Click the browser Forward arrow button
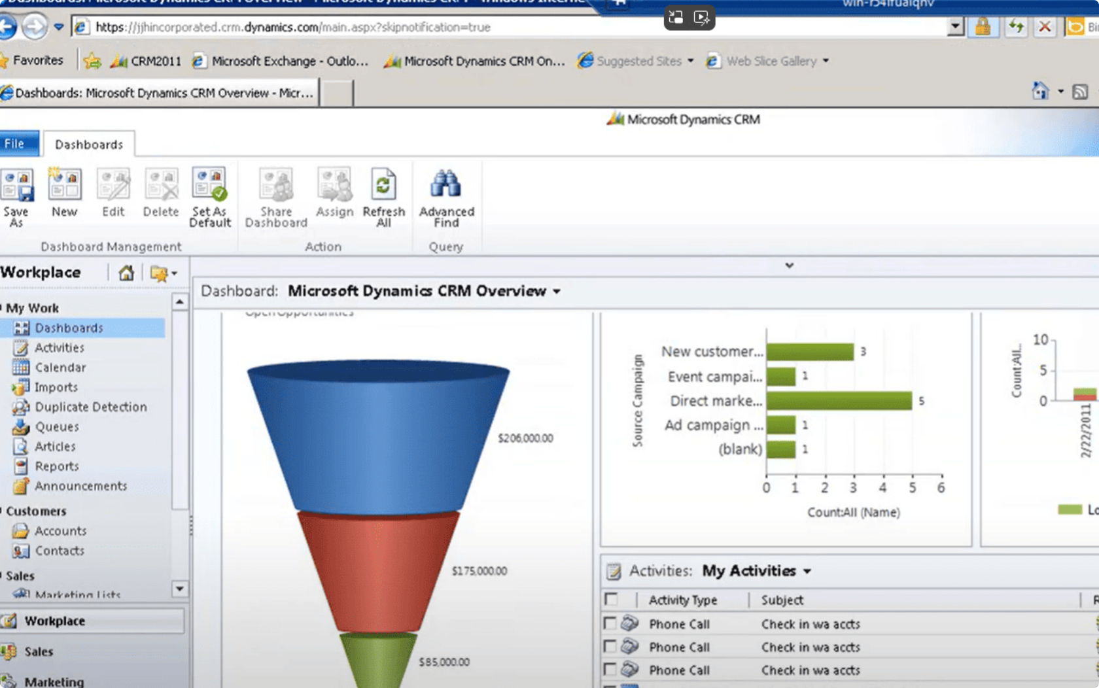This screenshot has height=688, width=1099. click(35, 27)
